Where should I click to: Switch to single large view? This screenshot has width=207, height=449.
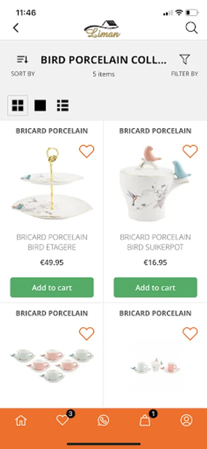[x=40, y=105]
